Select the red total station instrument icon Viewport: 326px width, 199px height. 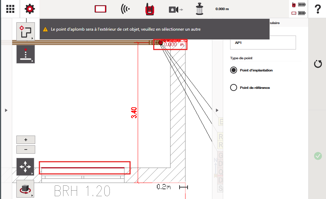(x=150, y=9)
